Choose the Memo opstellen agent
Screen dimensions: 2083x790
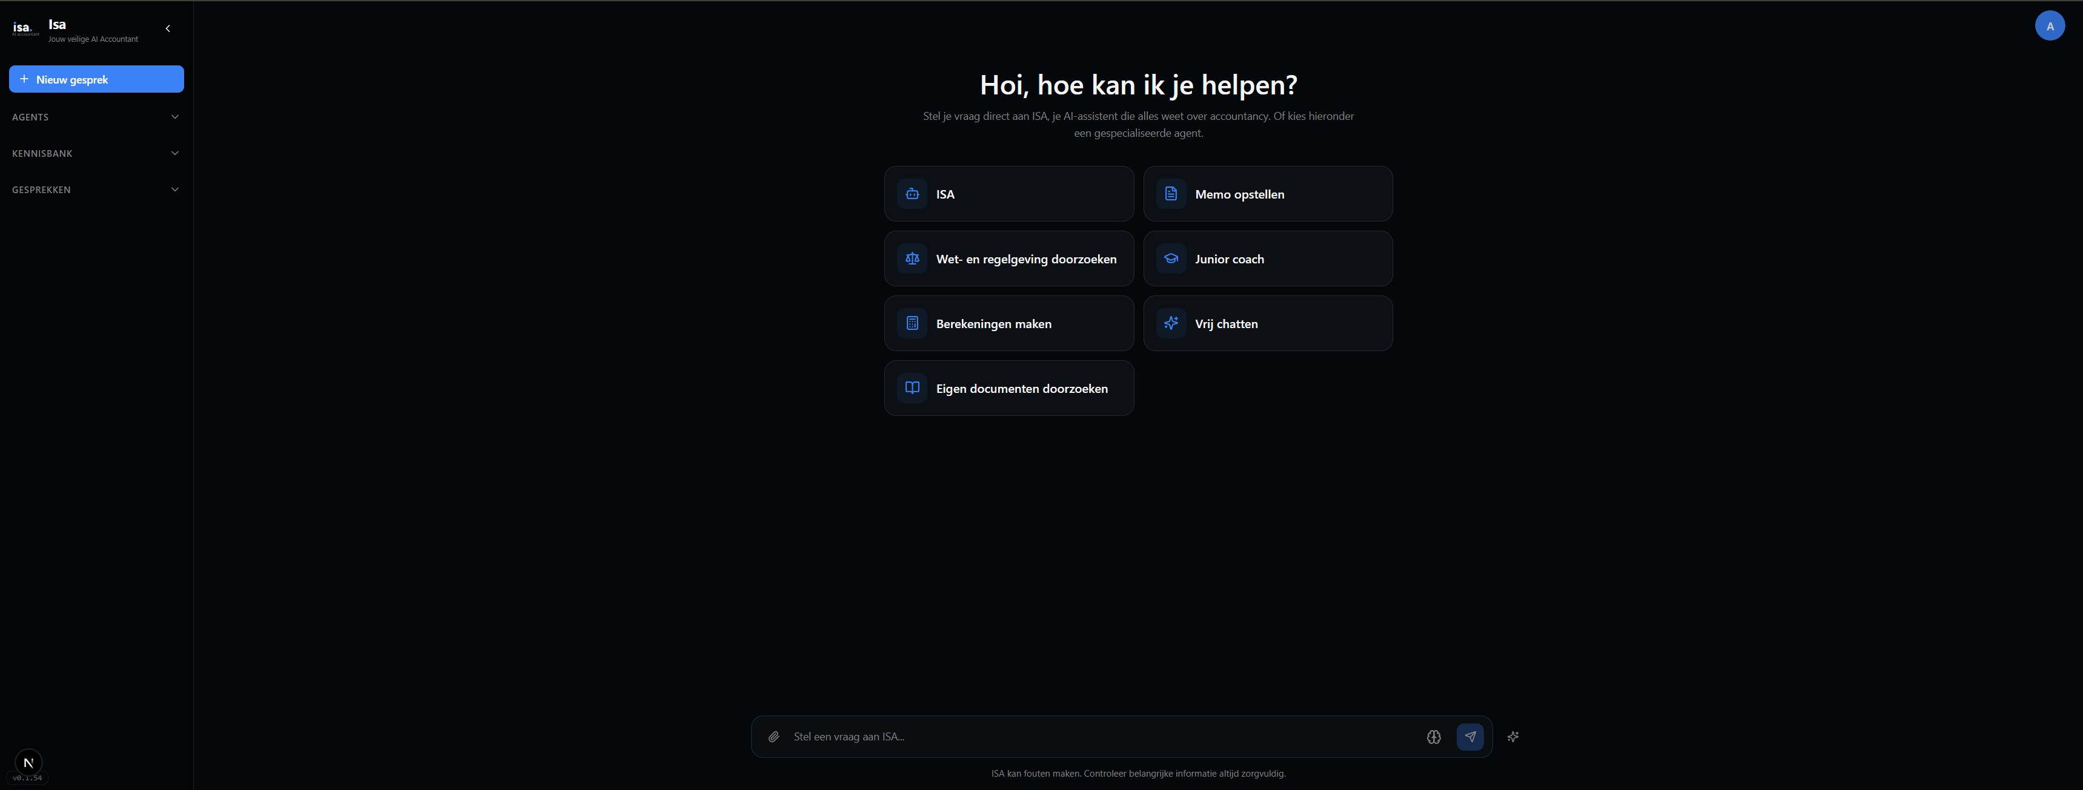tap(1267, 194)
